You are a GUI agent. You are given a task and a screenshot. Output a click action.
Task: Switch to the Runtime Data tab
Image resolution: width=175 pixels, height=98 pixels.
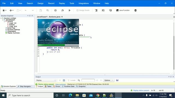click(x=68, y=86)
